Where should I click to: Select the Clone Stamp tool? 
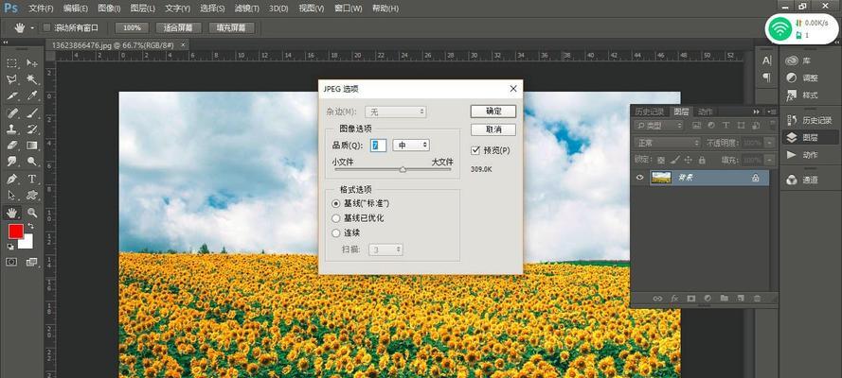(11, 129)
